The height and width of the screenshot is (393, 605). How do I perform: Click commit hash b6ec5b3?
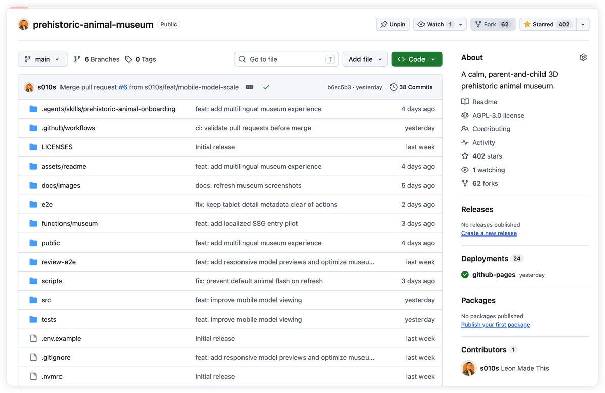pyautogui.click(x=339, y=87)
